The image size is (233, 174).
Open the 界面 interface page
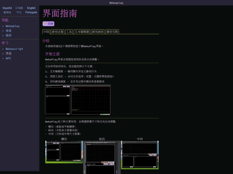(9, 53)
